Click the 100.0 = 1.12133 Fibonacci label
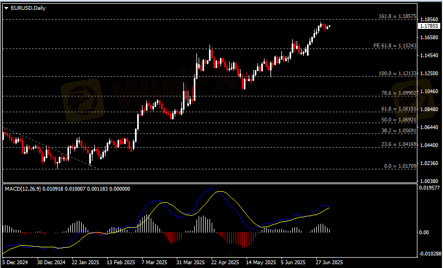The image size is (443, 268). pos(397,74)
